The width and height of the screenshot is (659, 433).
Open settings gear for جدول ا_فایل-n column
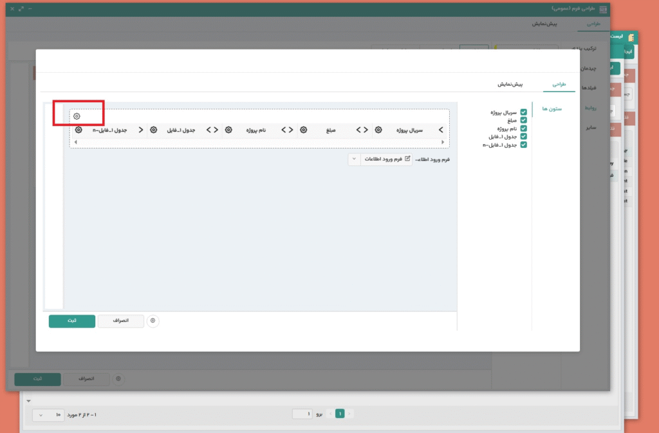79,130
